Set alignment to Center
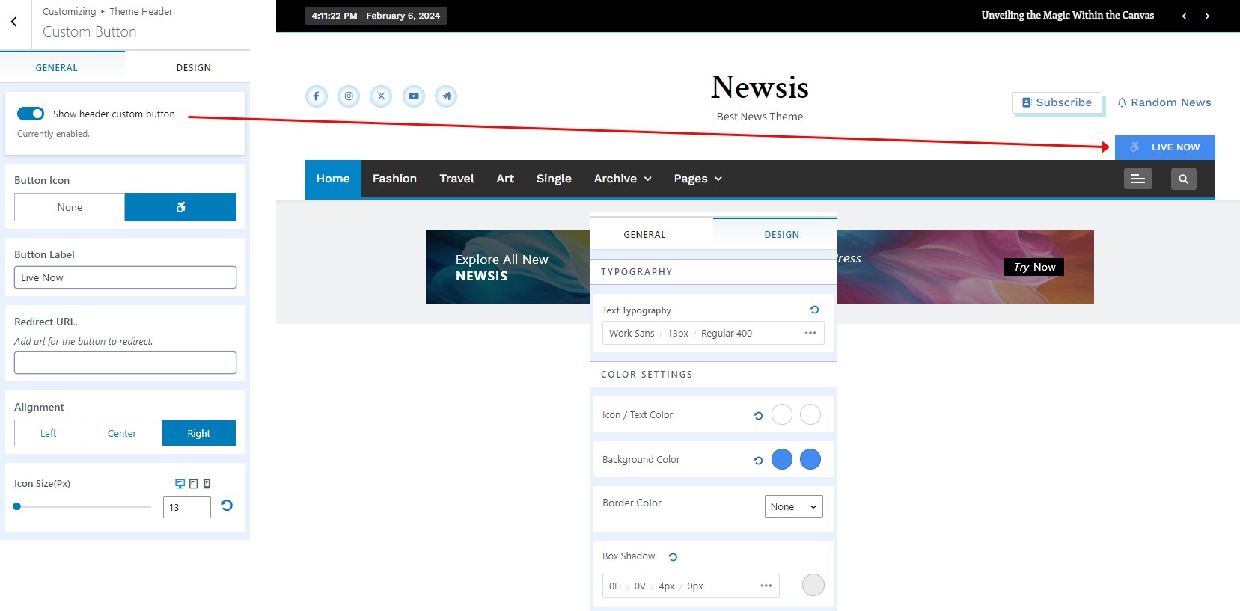Image resolution: width=1240 pixels, height=611 pixels. 122,433
